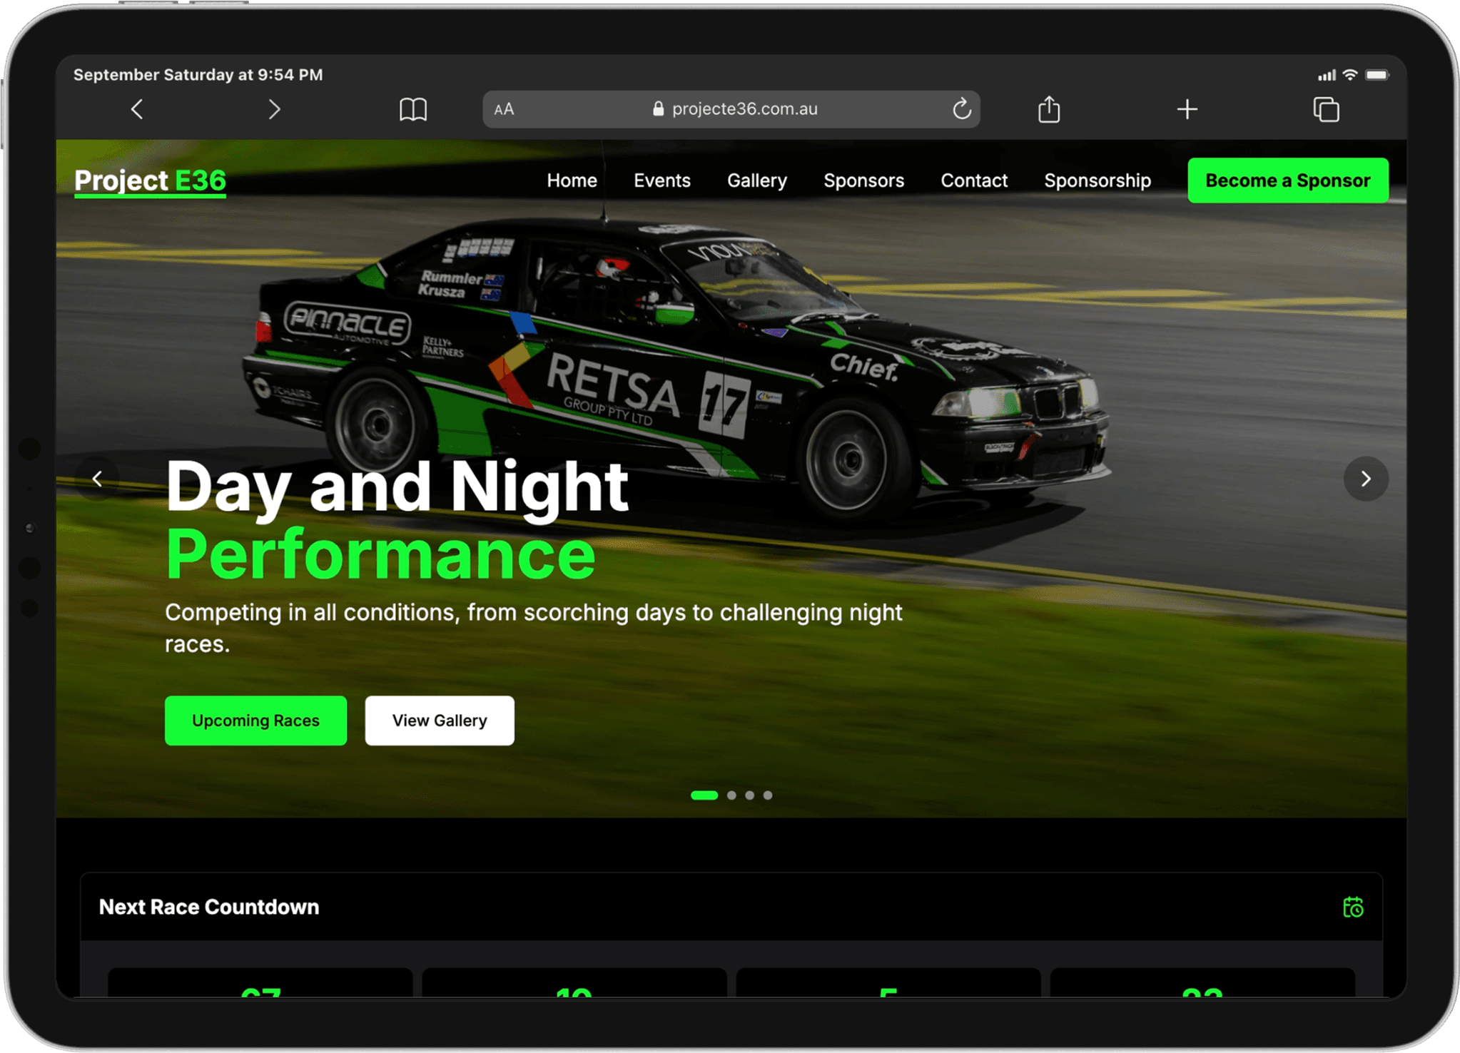
Task: Click the View Gallery button
Action: [440, 721]
